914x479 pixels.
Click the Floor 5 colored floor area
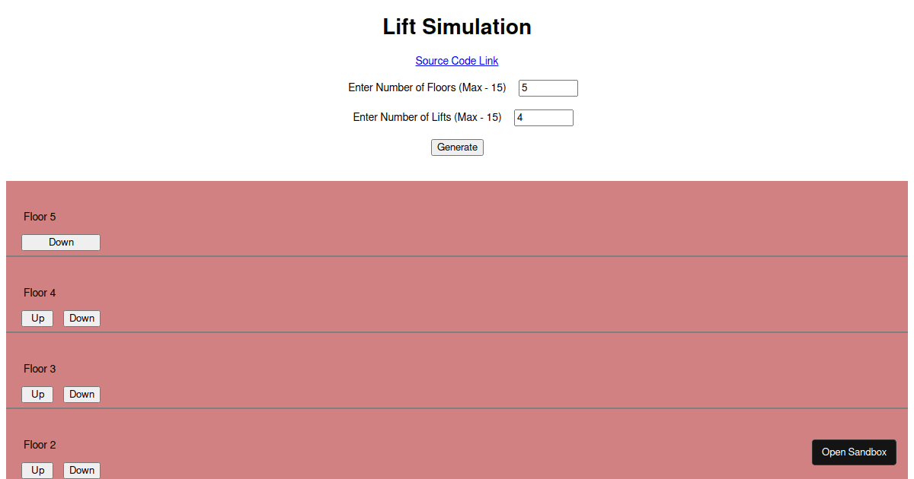pyautogui.click(x=457, y=217)
